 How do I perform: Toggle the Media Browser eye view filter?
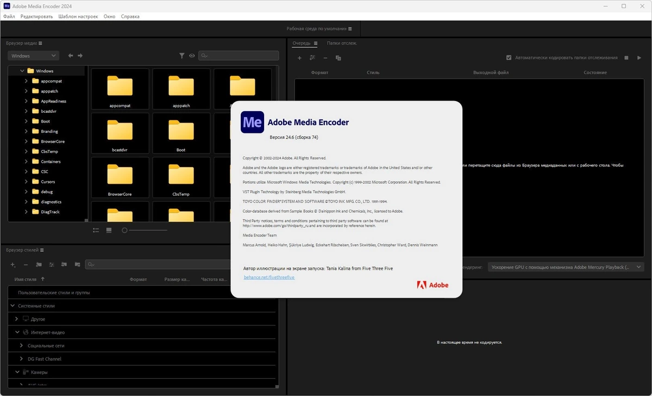tap(192, 55)
